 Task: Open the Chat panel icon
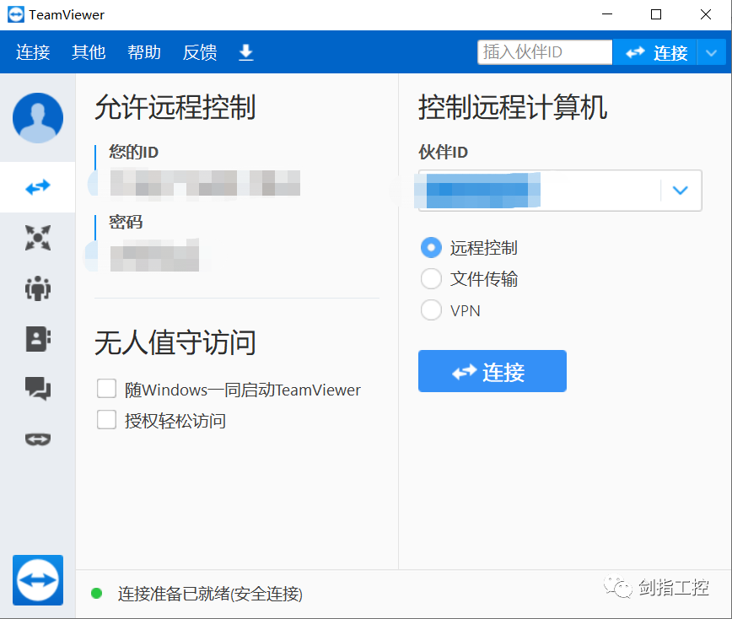pos(37,389)
